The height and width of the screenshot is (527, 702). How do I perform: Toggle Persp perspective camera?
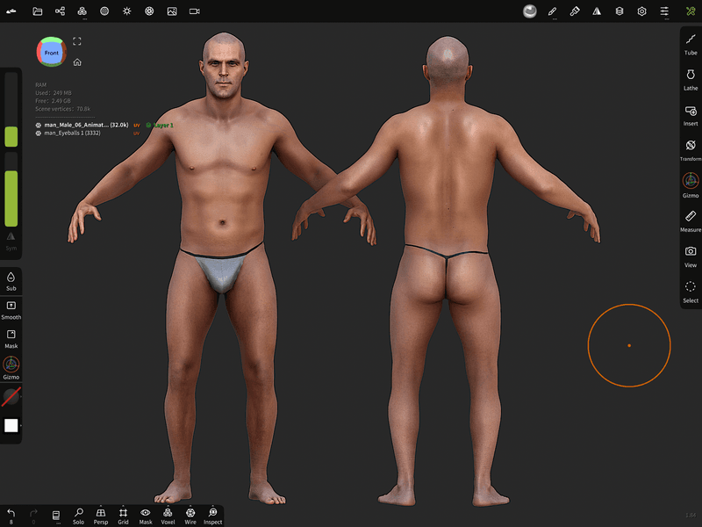tap(101, 516)
